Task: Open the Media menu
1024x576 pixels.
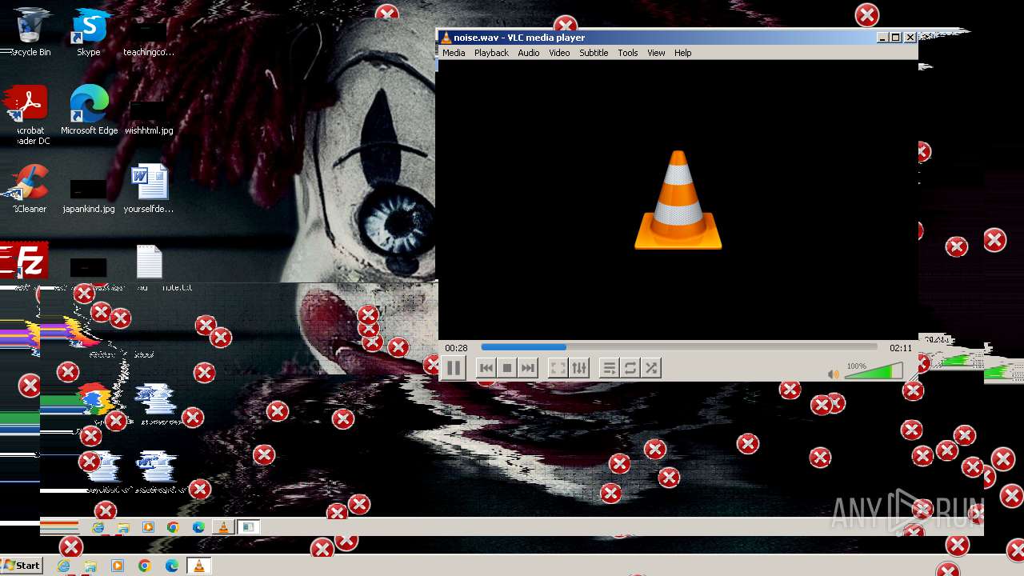Action: pos(454,53)
